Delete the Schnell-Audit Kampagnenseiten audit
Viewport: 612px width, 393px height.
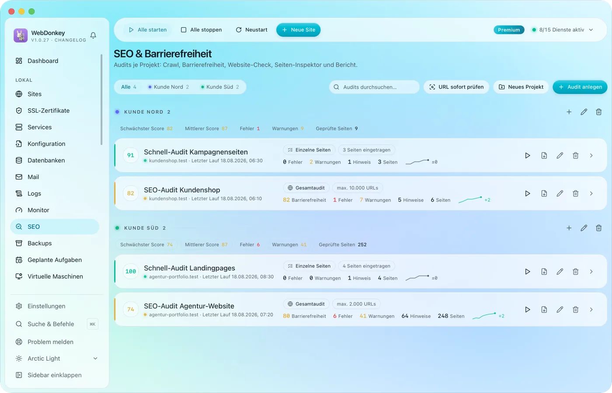[576, 155]
